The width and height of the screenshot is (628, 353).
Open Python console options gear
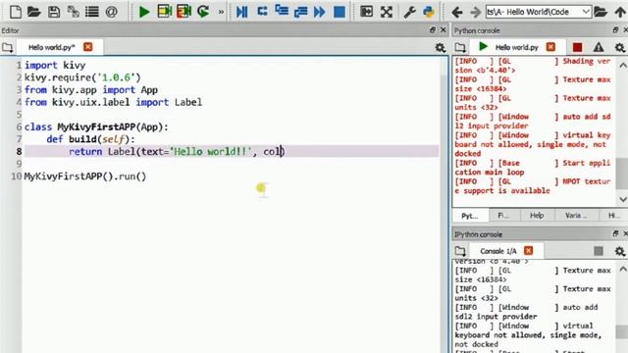[619, 48]
